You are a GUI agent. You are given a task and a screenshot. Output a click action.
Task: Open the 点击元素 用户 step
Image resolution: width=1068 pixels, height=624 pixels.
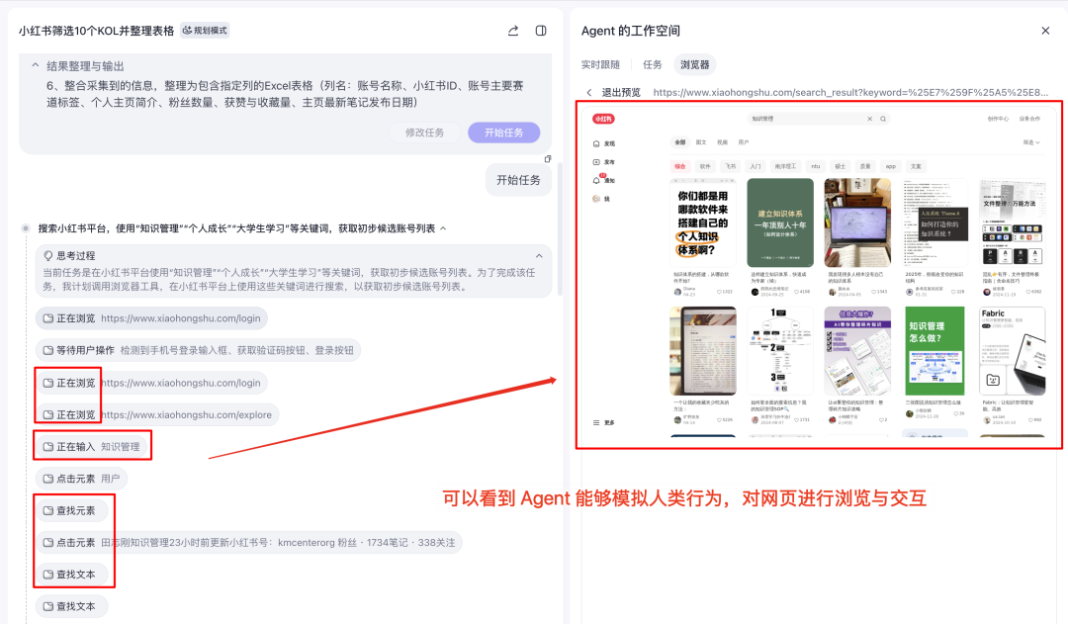coord(82,479)
